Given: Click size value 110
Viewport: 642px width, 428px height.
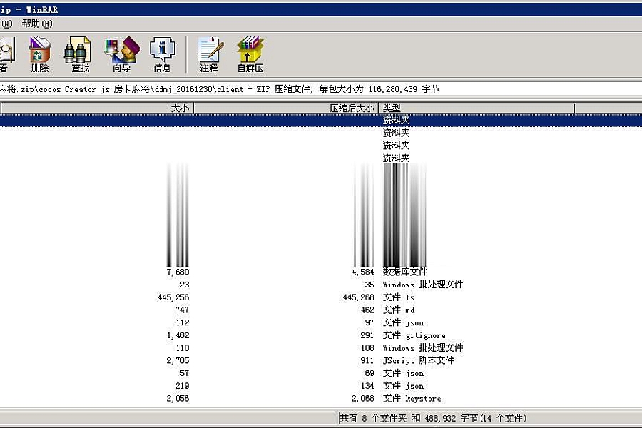Looking at the screenshot, I should pyautogui.click(x=182, y=348).
